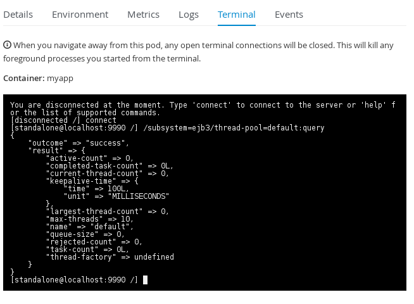The height and width of the screenshot is (304, 414).
Task: Click the "keepalive-time" => { line
Action: (x=92, y=181)
